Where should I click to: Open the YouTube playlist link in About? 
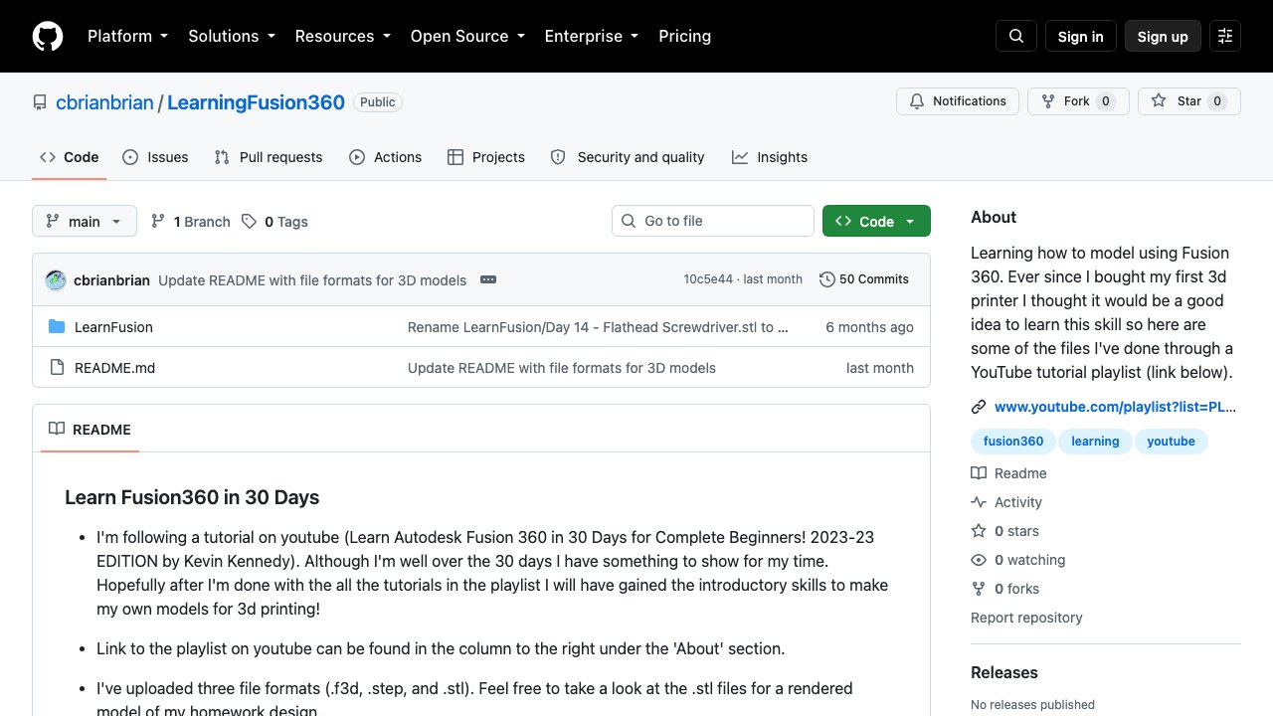point(1115,407)
